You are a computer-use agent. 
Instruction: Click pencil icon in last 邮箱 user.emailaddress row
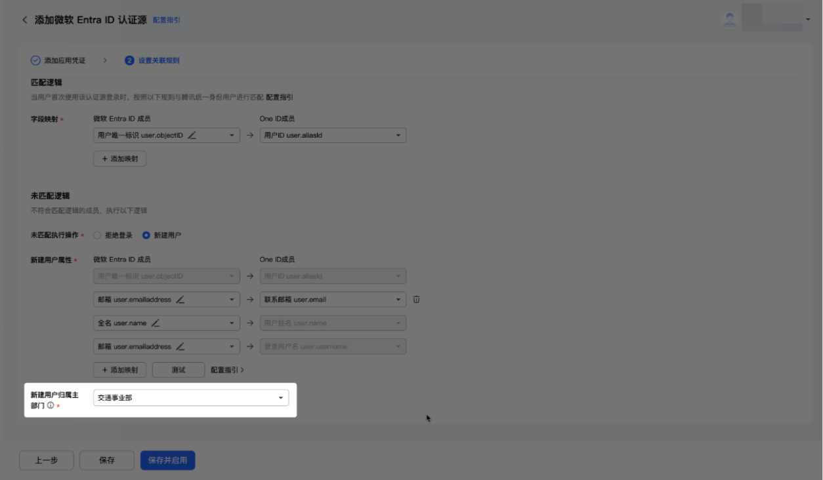(x=180, y=347)
